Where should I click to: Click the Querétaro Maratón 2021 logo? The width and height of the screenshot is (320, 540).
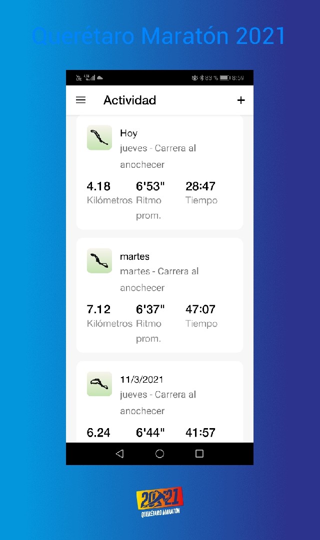click(159, 502)
